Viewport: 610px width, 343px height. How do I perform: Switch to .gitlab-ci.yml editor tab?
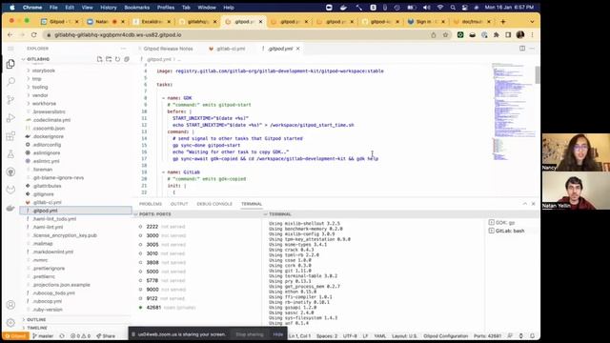click(x=231, y=49)
